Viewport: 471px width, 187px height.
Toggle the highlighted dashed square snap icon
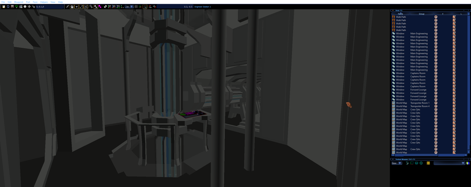click(x=145, y=7)
